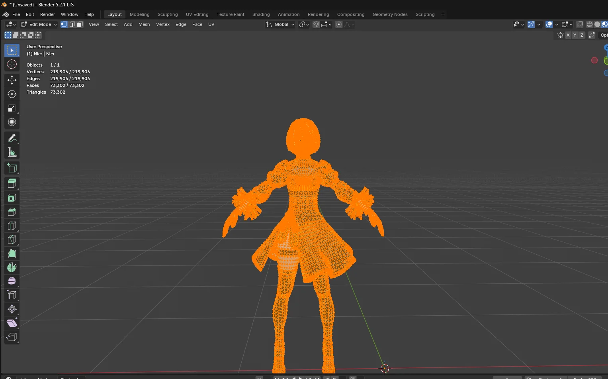Choose the Smooth vertices tool
The width and height of the screenshot is (608, 379).
click(x=12, y=281)
